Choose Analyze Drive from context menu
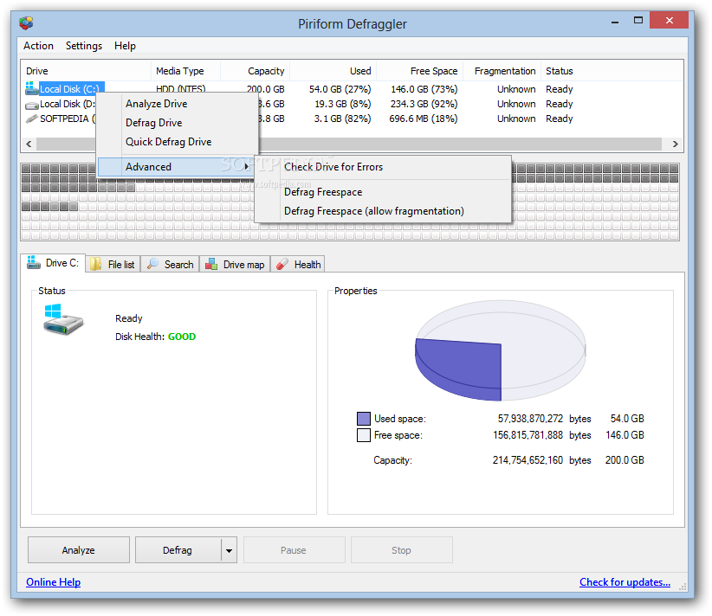The width and height of the screenshot is (712, 616). point(178,104)
